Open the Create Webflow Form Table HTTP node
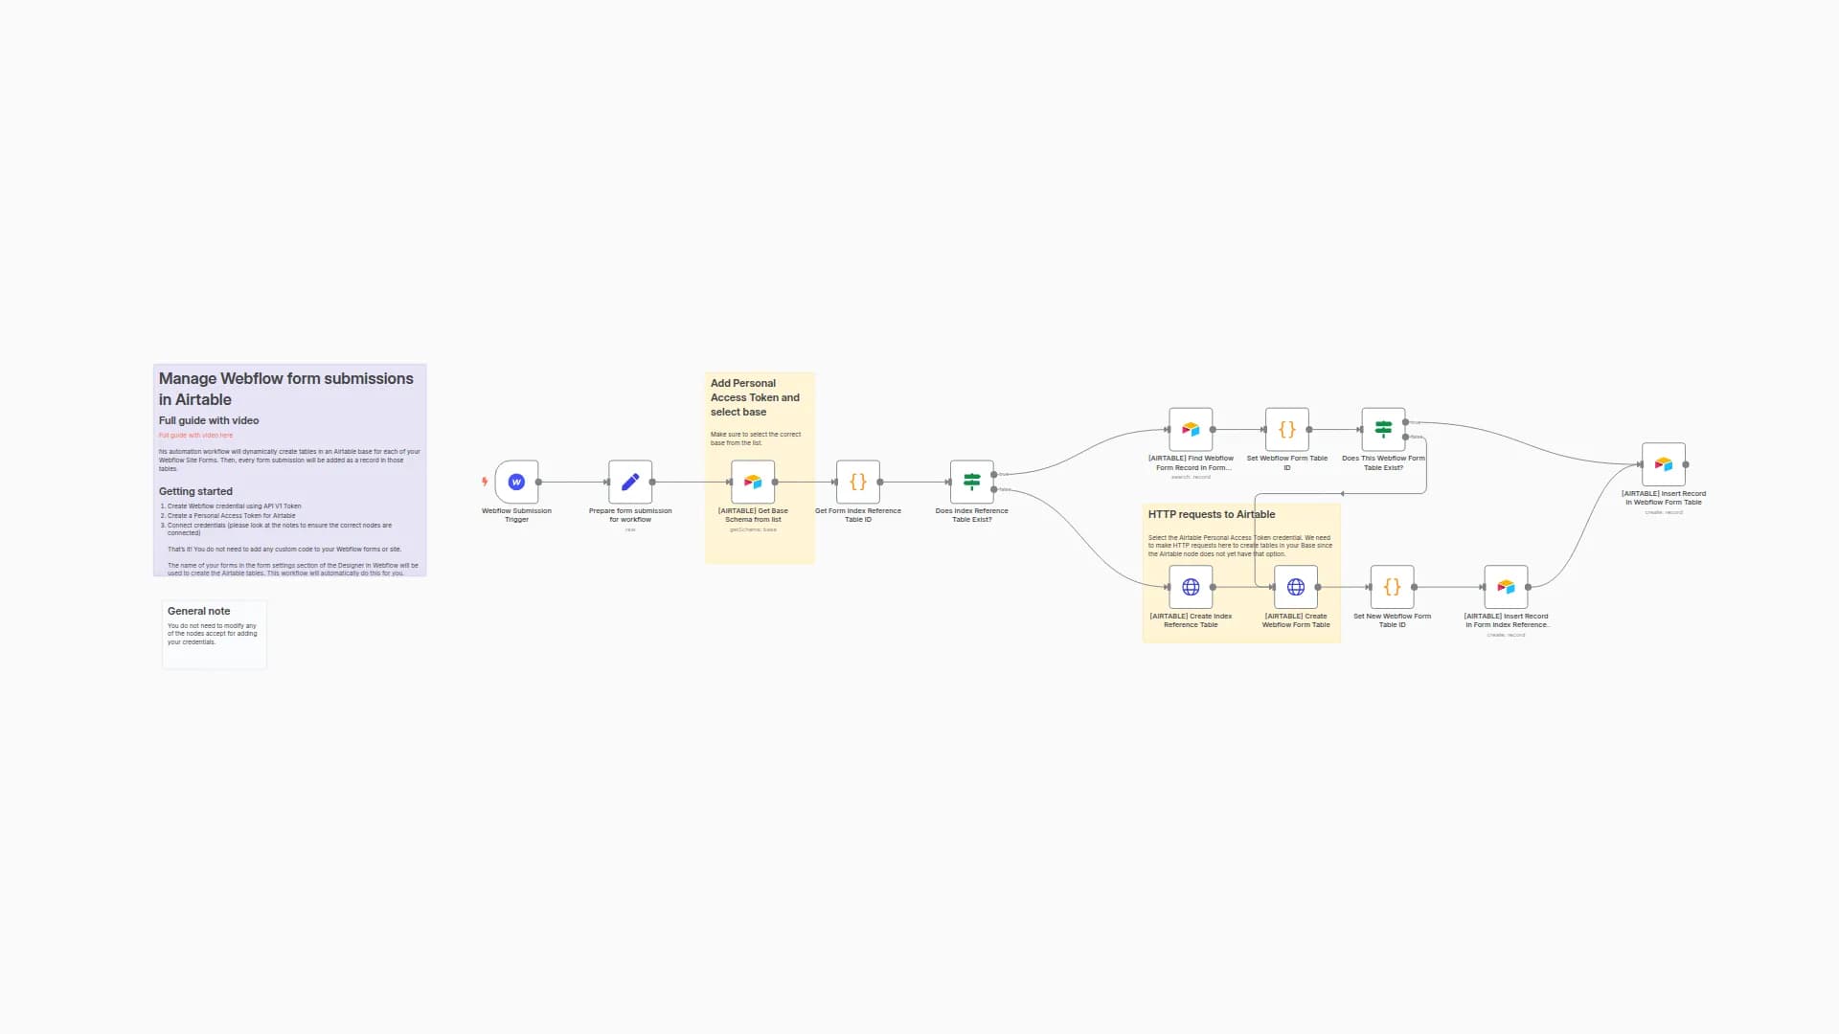Viewport: 1839px width, 1034px height. click(1296, 587)
